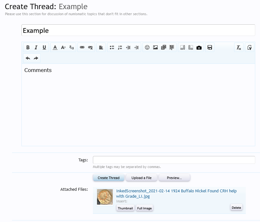The height and width of the screenshot is (222, 260).
Task: Open the text color picker
Action: pos(55,47)
